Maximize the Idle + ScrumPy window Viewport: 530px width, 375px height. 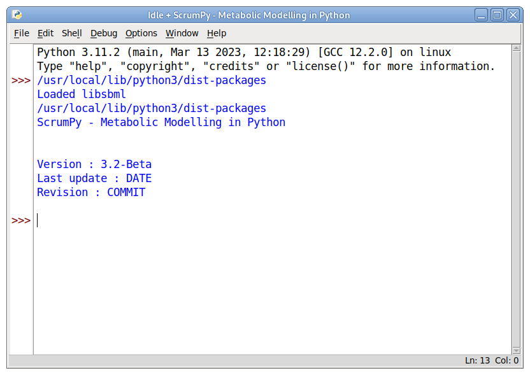click(x=497, y=15)
